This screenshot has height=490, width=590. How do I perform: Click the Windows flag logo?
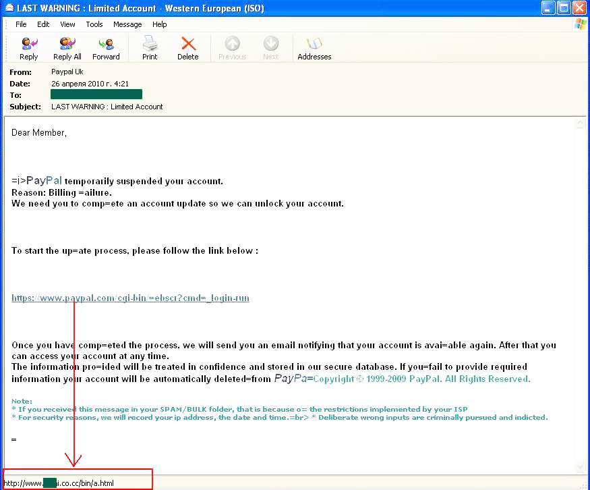(x=581, y=24)
